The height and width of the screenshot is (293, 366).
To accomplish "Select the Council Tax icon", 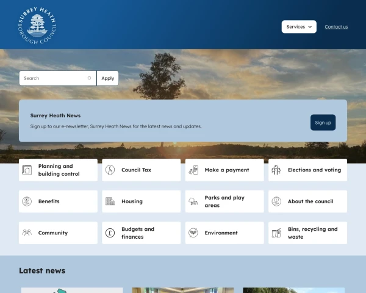I will click(110, 170).
